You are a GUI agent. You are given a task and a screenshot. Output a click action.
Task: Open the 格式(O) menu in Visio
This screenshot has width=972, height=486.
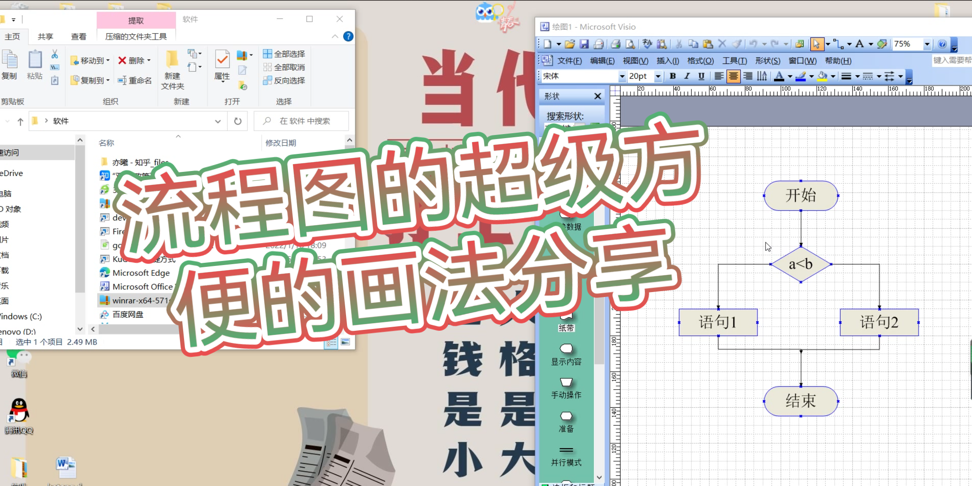[x=700, y=61]
